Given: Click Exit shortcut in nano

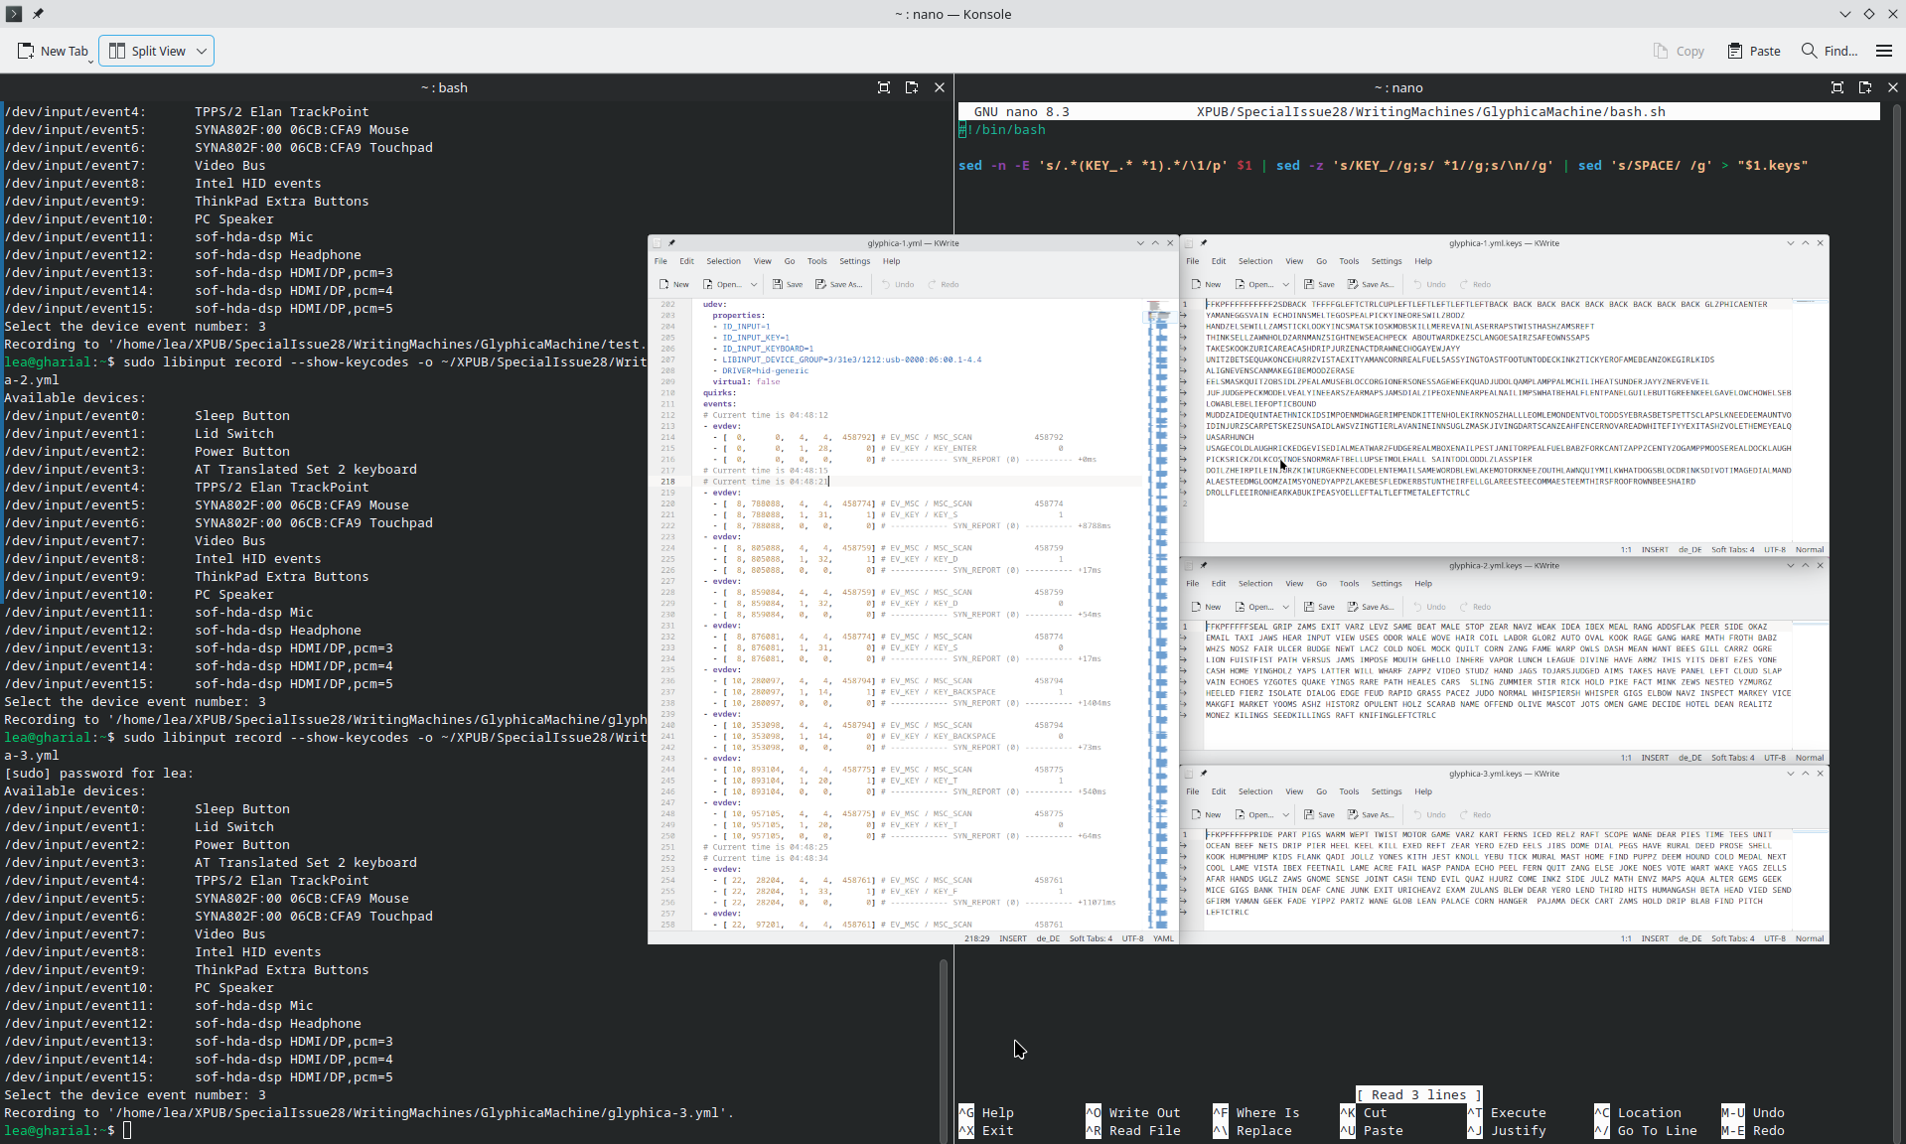Looking at the screenshot, I should tap(985, 1131).
